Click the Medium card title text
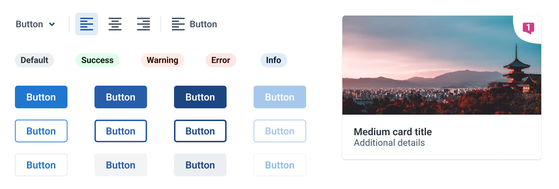This screenshot has height=189, width=559. click(393, 132)
